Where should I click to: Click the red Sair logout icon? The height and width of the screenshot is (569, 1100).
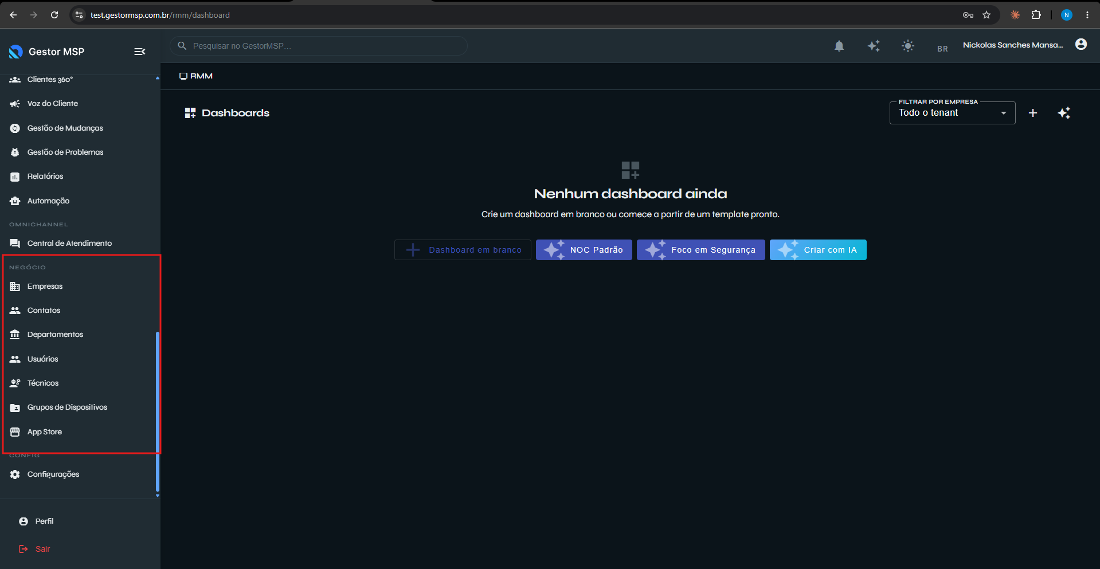click(24, 549)
